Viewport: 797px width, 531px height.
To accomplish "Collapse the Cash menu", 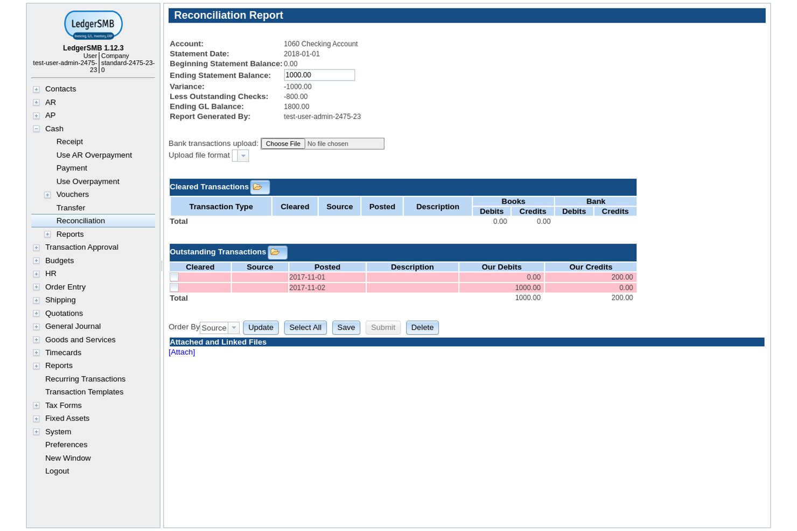I will click(36, 129).
